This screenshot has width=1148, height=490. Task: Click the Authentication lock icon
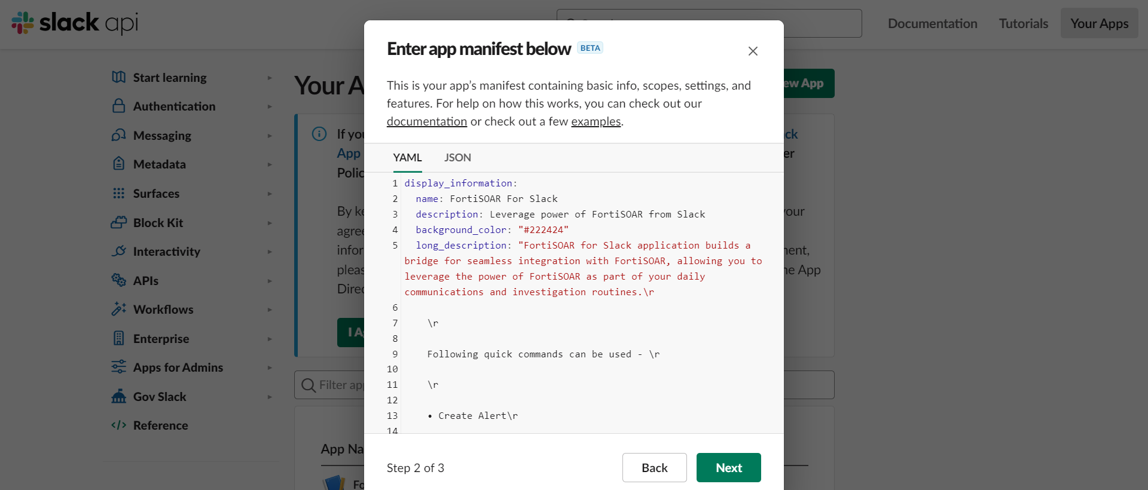pyautogui.click(x=118, y=106)
